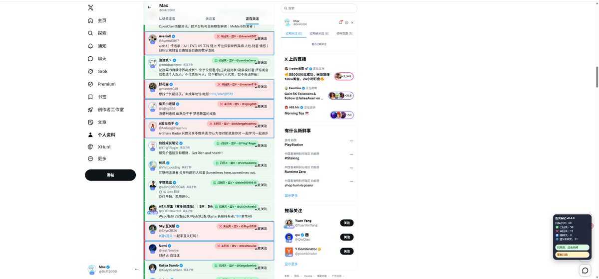Screen dimensions: 599x279
Task: Open Premium from the sidebar
Action: coord(101,84)
